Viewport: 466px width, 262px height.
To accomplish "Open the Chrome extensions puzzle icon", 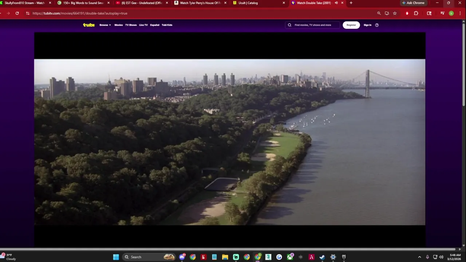I will (416, 13).
